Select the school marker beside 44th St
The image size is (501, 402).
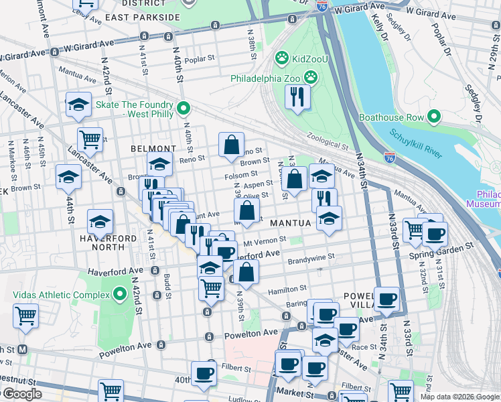pyautogui.click(x=68, y=177)
